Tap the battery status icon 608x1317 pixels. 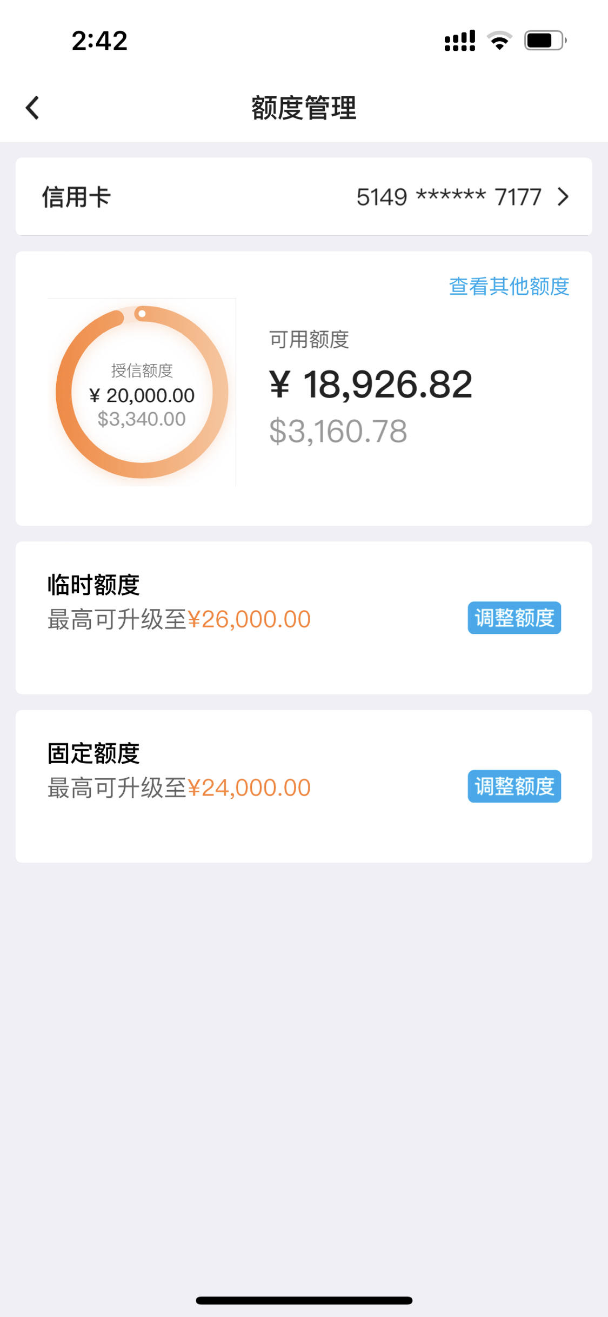click(545, 41)
